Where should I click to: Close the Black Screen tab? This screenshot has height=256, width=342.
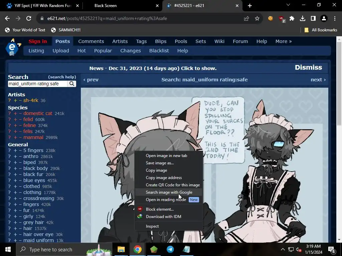[157, 6]
